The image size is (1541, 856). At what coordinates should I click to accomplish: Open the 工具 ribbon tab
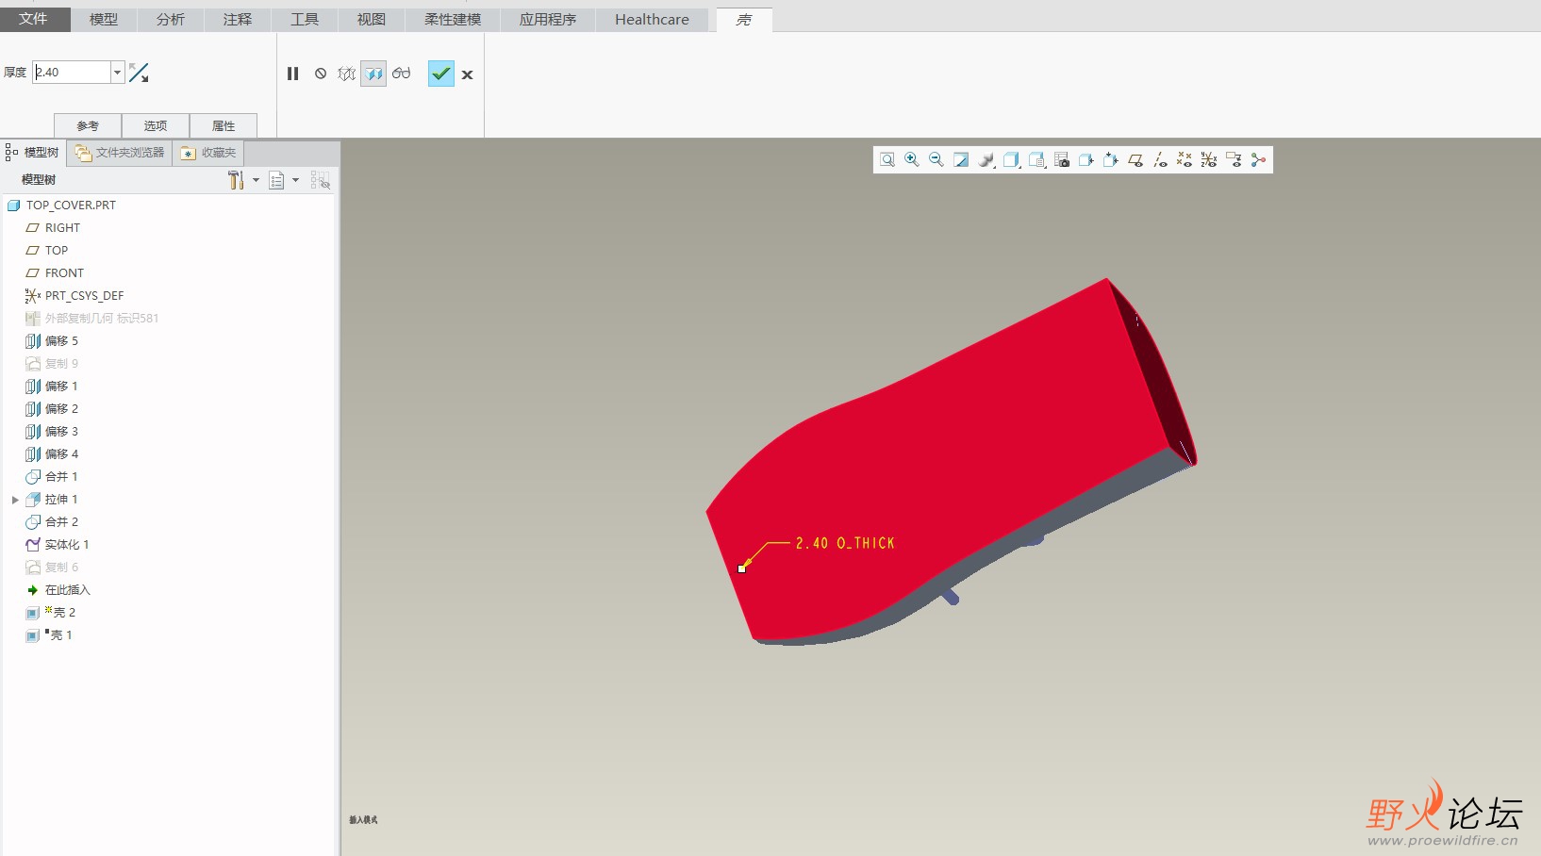pyautogui.click(x=305, y=20)
